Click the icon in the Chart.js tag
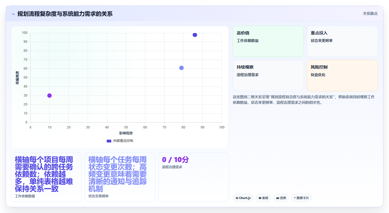This screenshot has width=389, height=213. click(x=237, y=198)
